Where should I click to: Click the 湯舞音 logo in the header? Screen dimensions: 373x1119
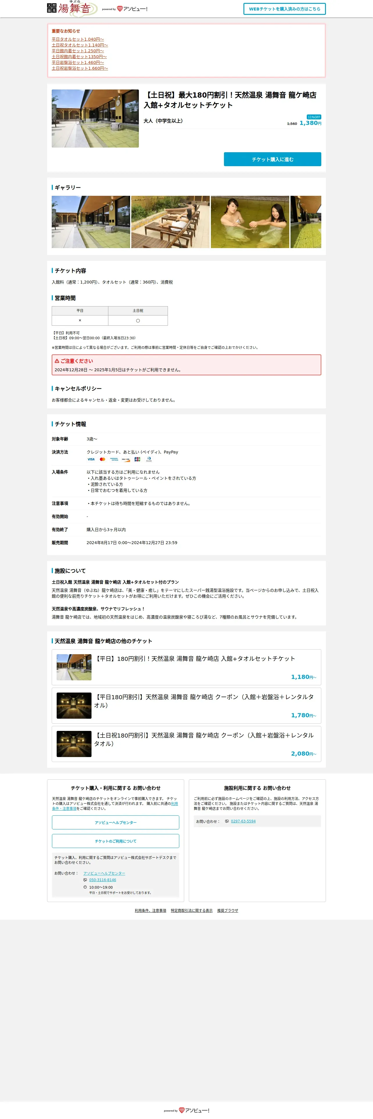pos(72,9)
